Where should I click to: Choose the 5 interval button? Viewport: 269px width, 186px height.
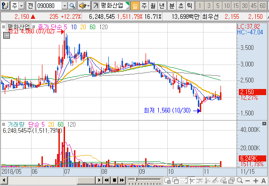218,6
